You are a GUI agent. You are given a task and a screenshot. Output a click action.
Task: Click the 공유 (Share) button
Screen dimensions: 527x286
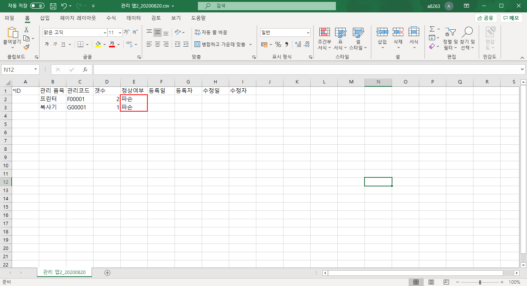point(486,18)
